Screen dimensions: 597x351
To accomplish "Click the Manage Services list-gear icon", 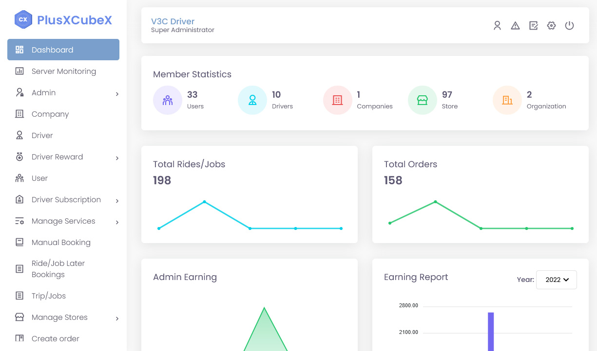I will tap(19, 221).
